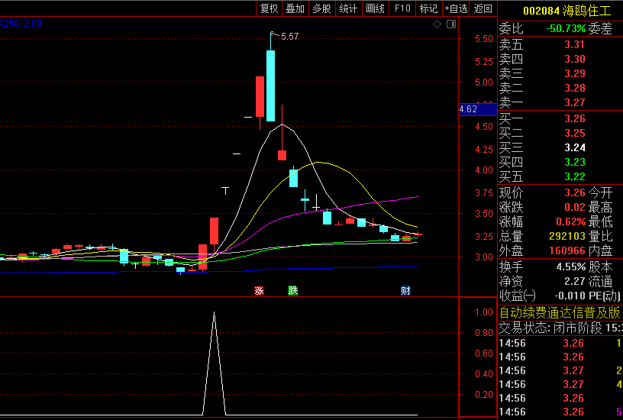This screenshot has height=420, width=623.
Task: Click the red 涨 marker icon
Action: [x=259, y=291]
